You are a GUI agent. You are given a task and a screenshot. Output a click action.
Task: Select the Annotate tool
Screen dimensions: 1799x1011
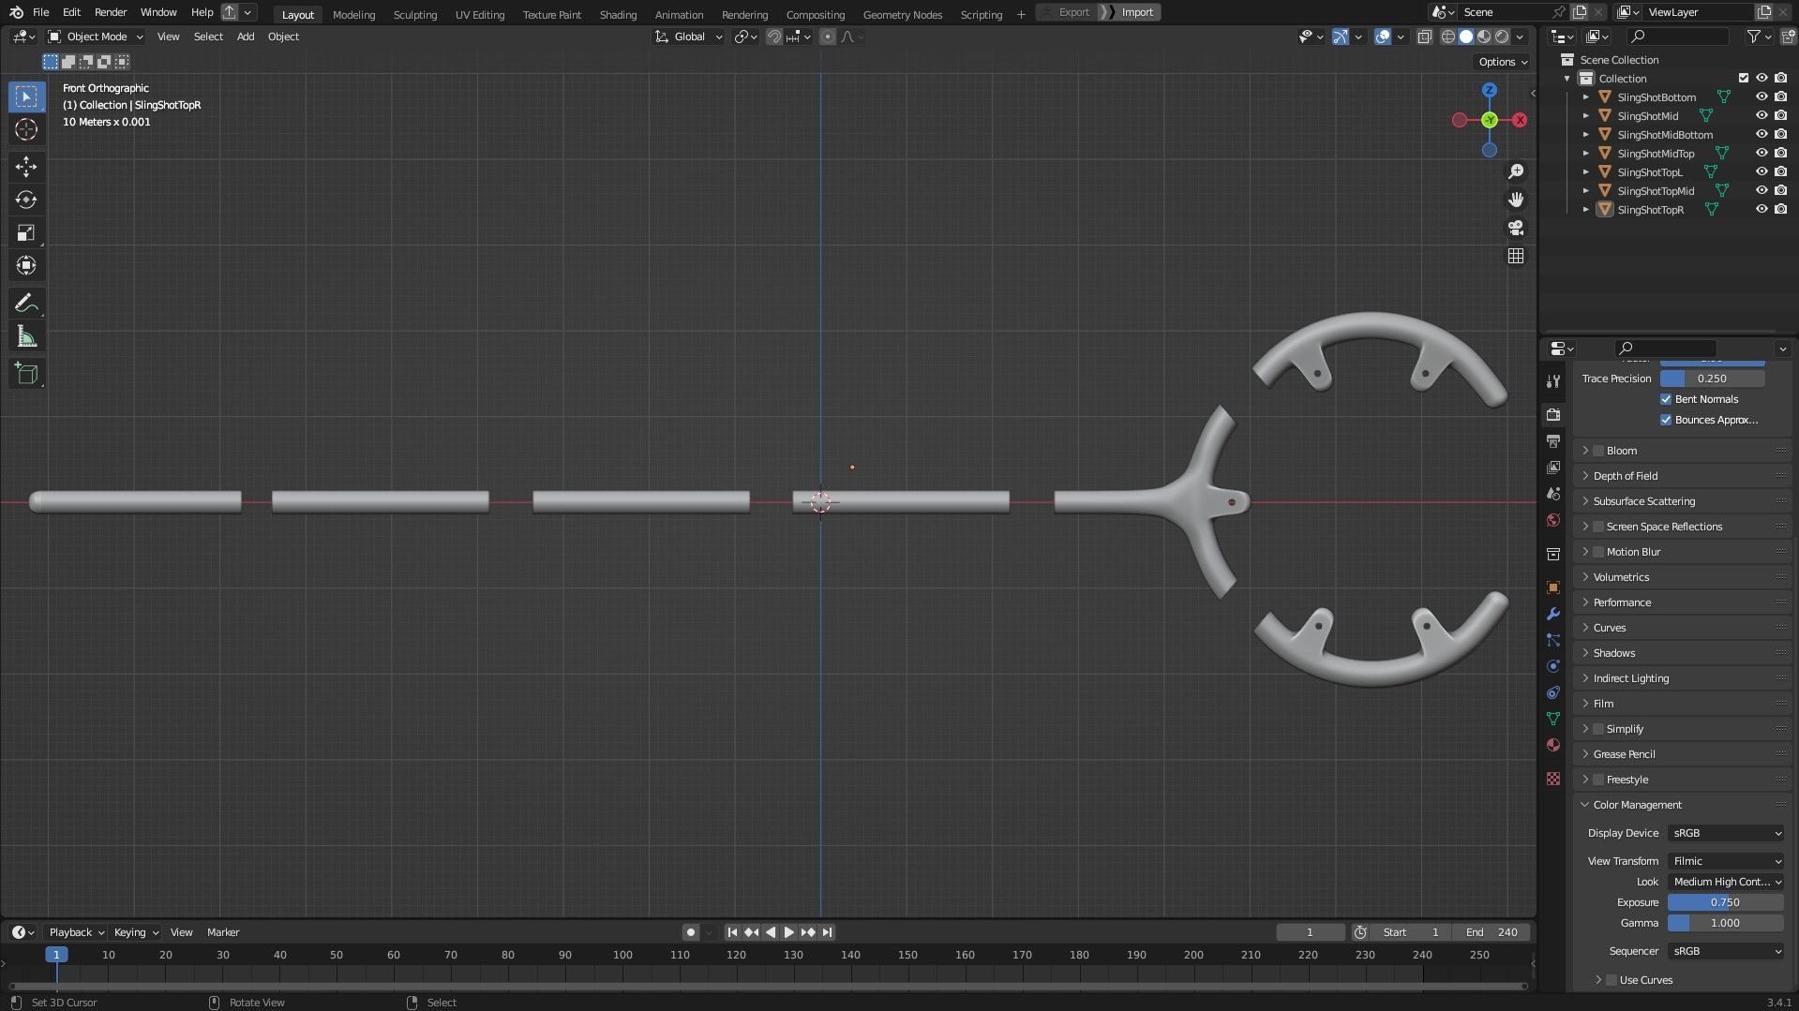coord(26,303)
